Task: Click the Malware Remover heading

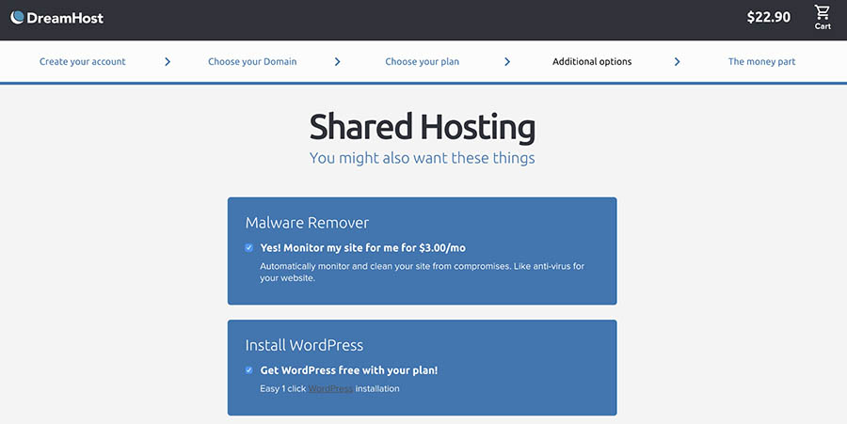Action: (307, 223)
